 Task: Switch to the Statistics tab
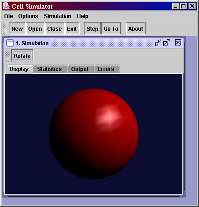click(49, 69)
